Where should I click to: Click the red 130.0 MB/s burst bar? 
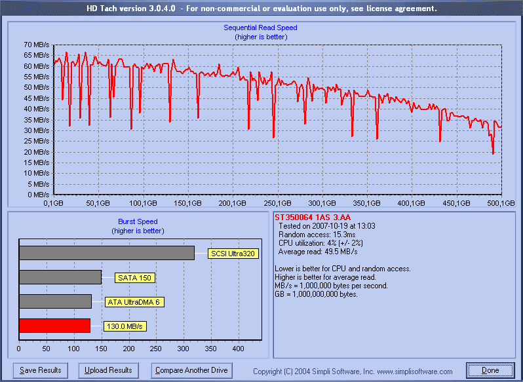pos(54,326)
